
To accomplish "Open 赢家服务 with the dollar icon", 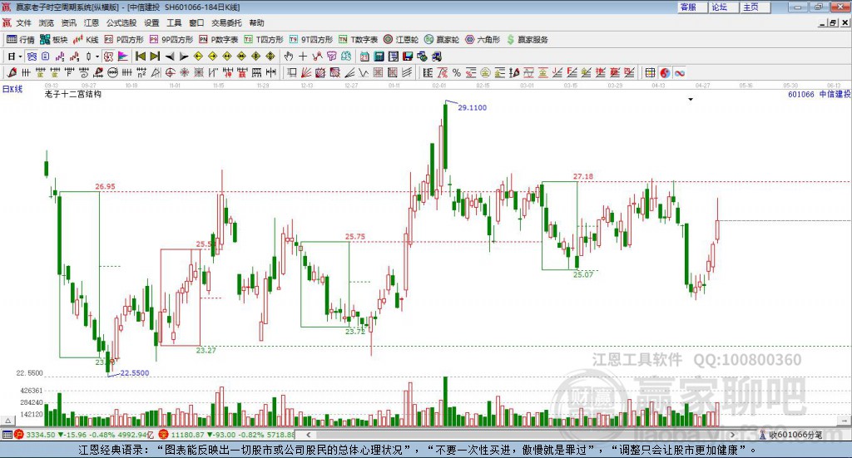I will click(x=527, y=40).
